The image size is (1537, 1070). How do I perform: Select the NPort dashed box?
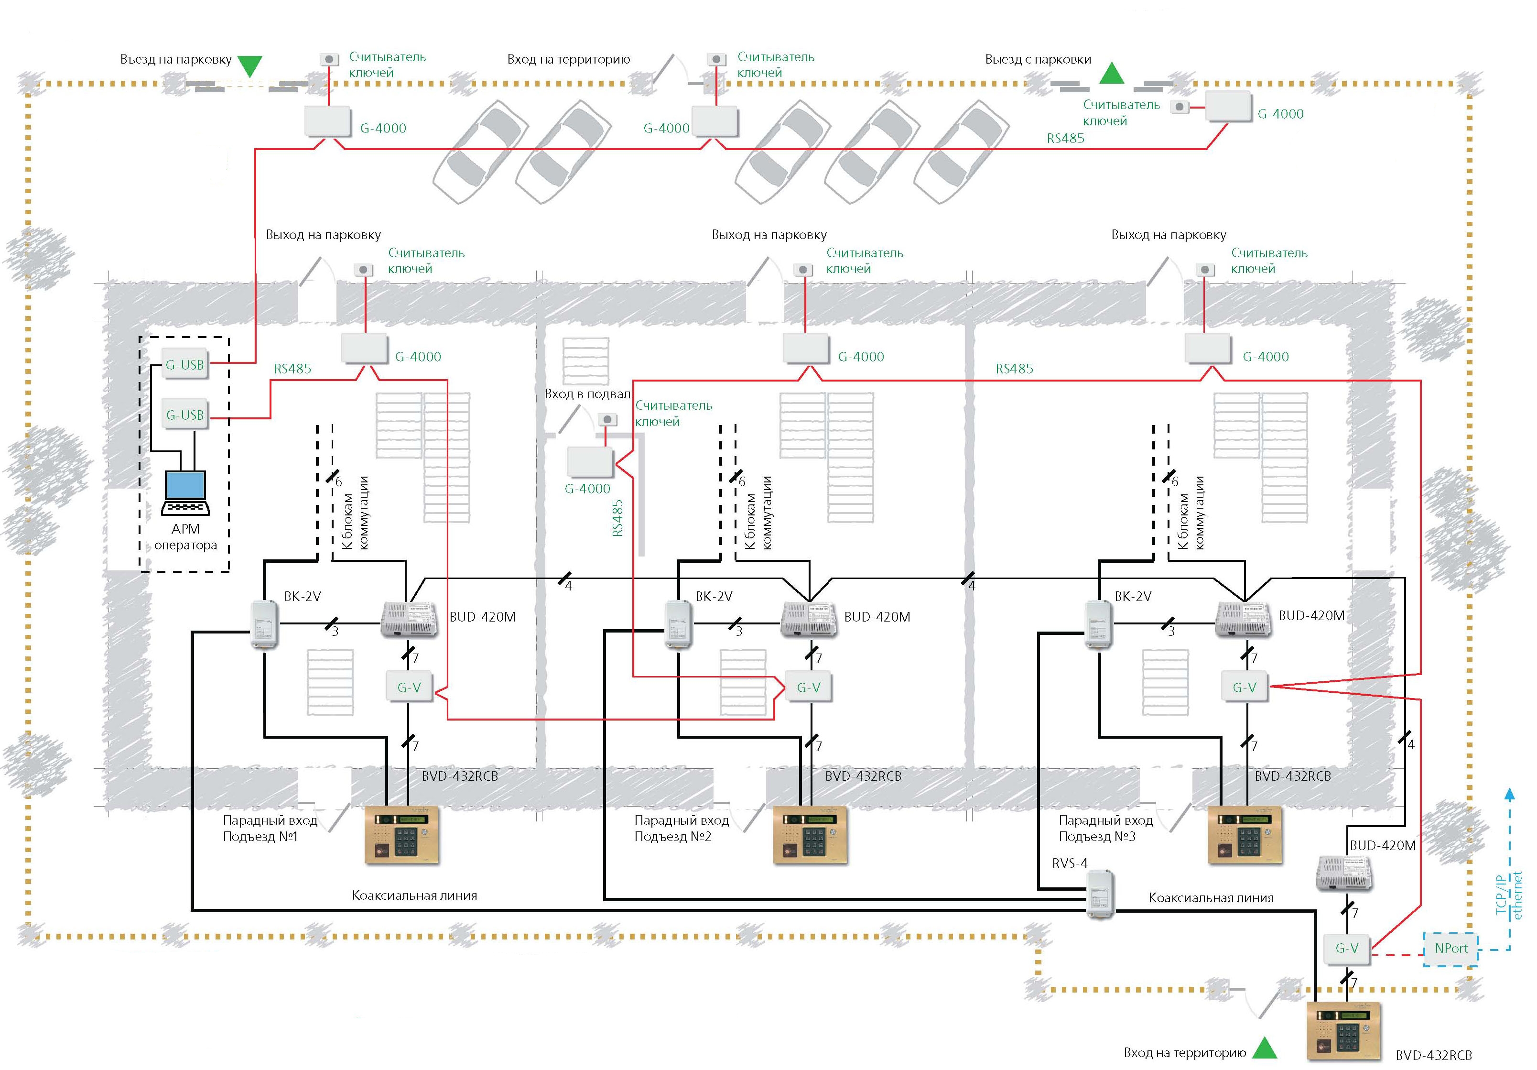1450,948
